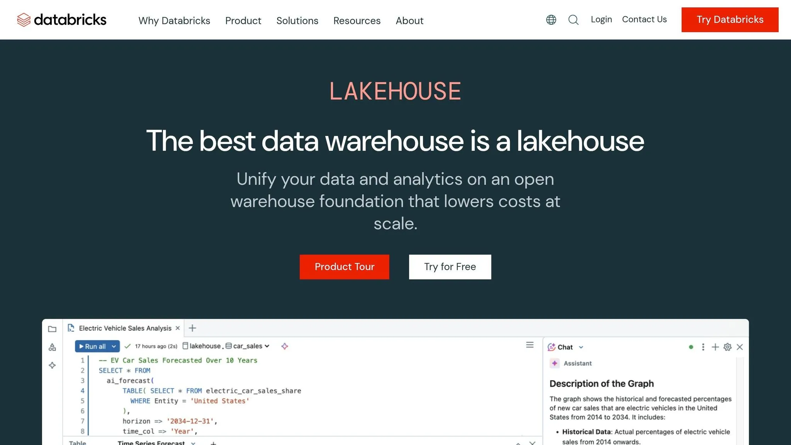Click code line 'ai_forecast('

130,380
